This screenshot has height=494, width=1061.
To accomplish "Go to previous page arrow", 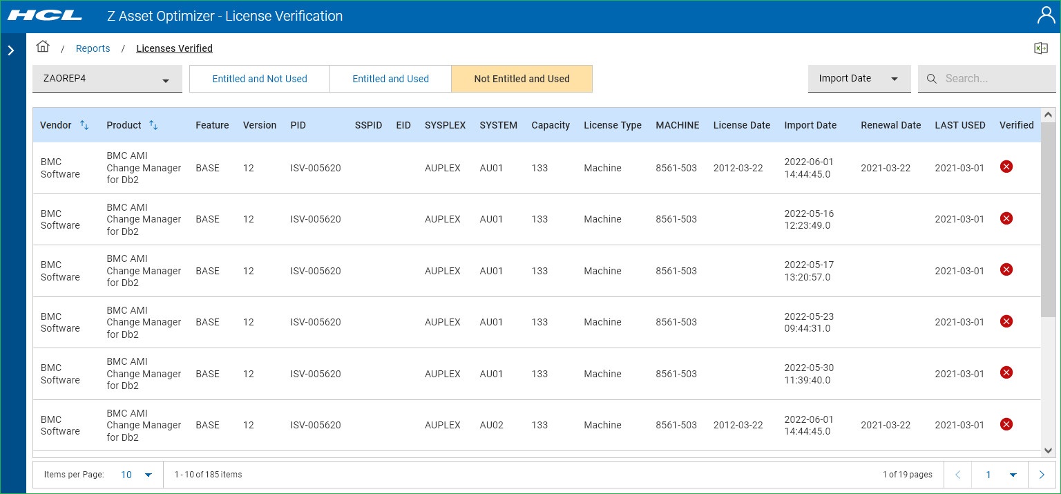I will pyautogui.click(x=957, y=475).
